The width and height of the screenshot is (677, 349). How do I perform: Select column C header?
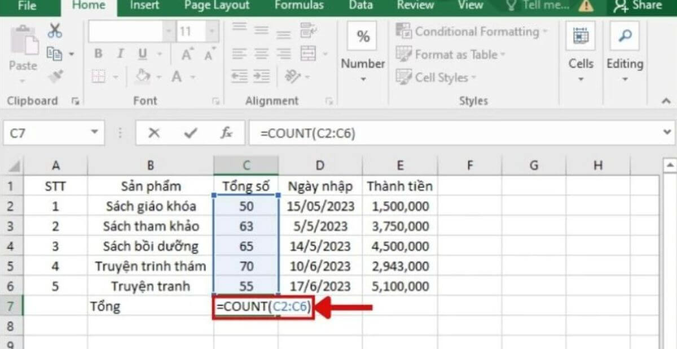point(246,165)
